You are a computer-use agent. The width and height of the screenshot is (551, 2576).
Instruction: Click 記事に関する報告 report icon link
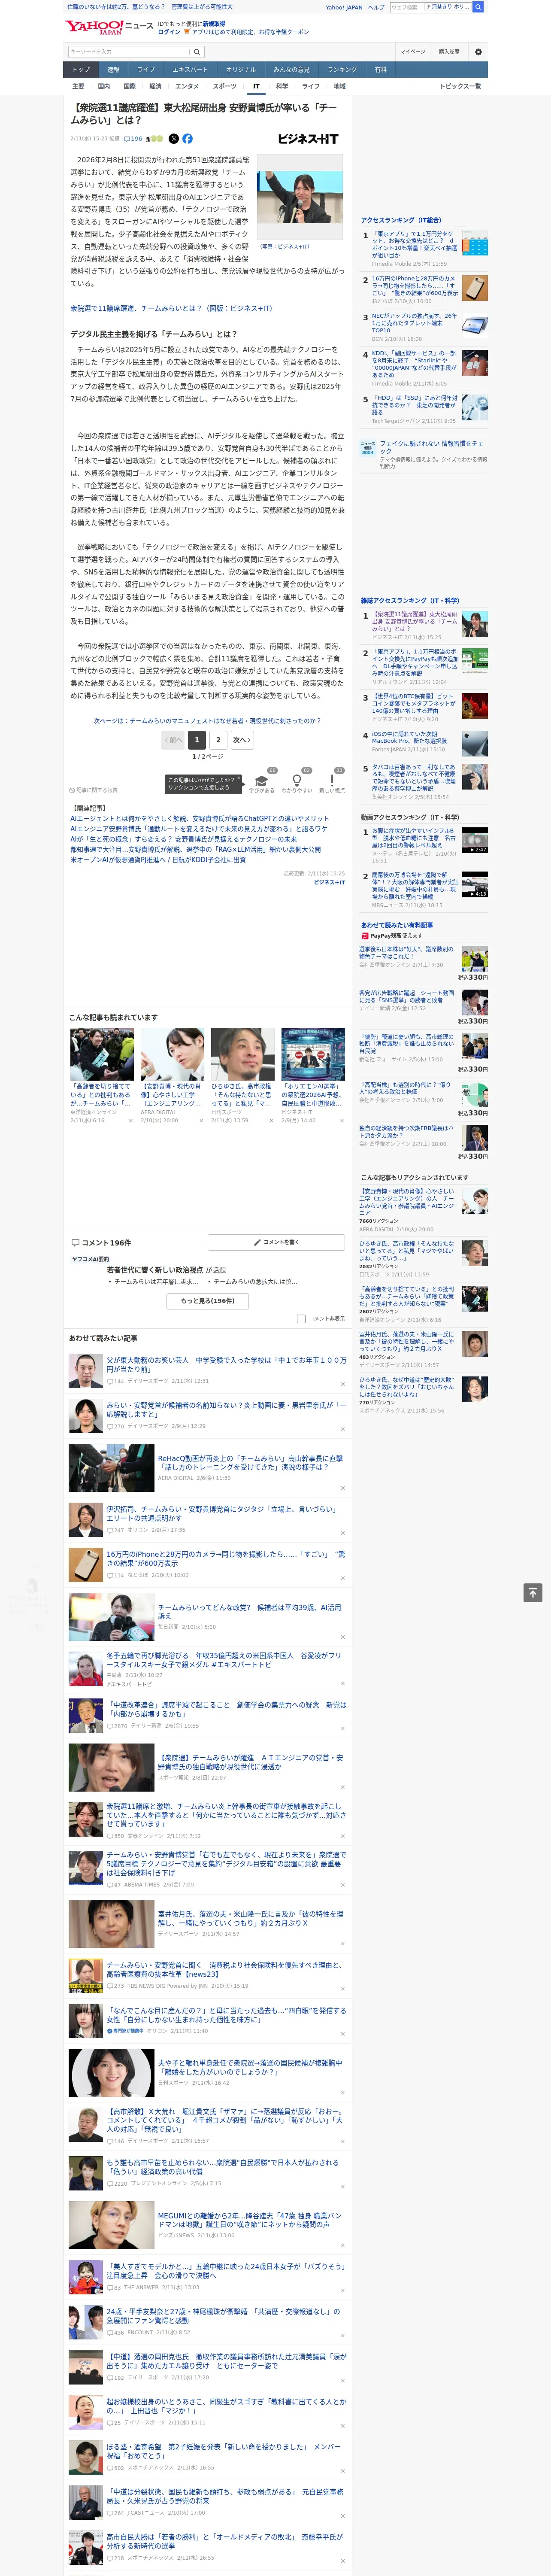(93, 790)
